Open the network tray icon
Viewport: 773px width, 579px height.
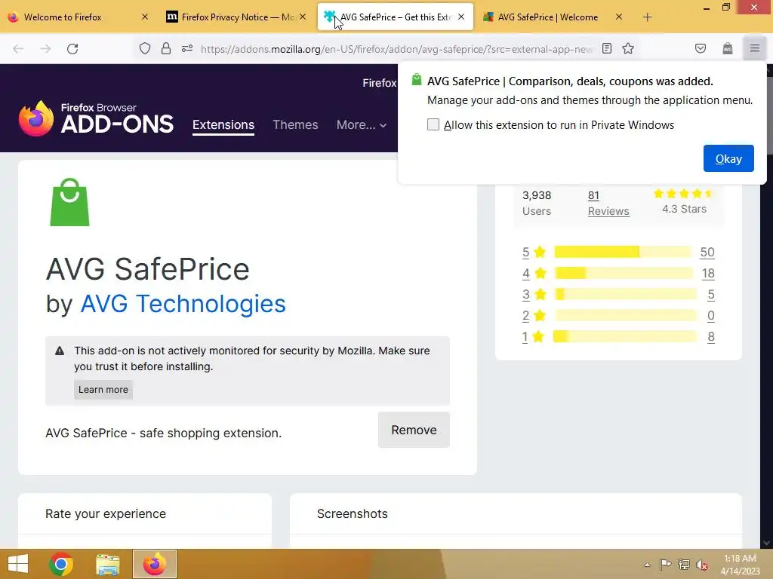[684, 564]
